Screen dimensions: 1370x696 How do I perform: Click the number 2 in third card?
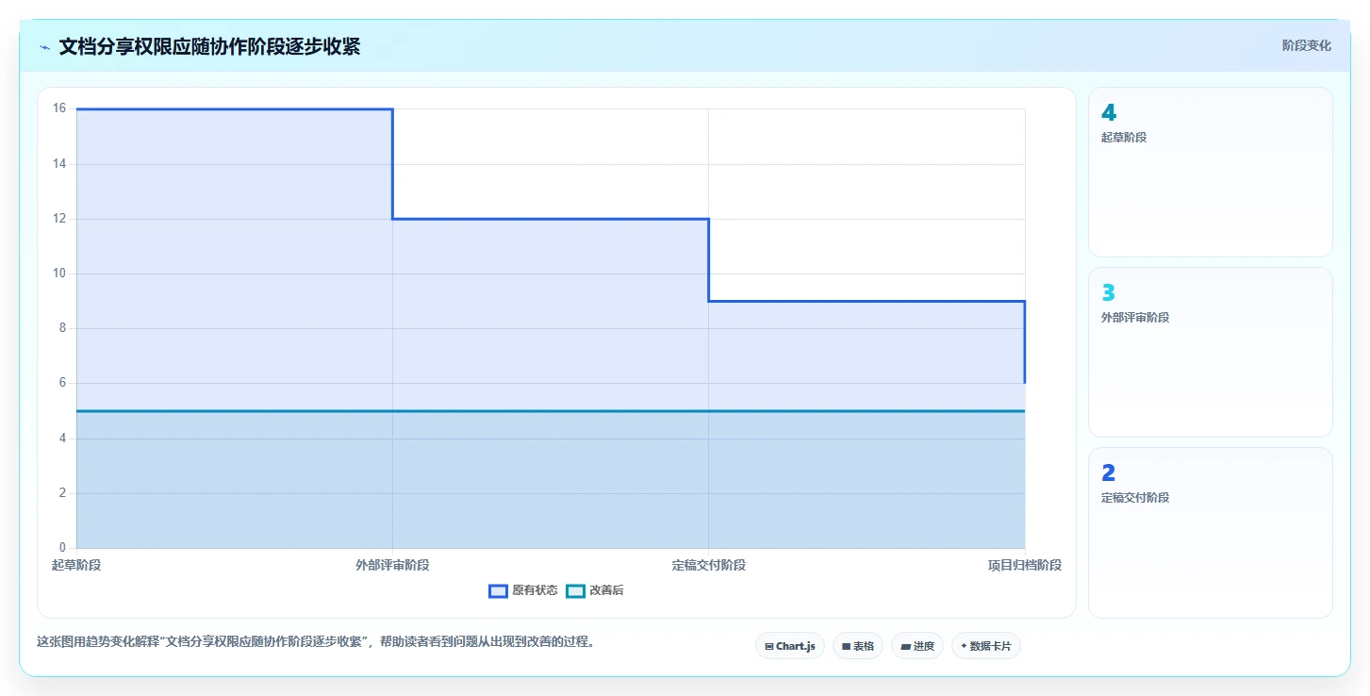point(1109,472)
